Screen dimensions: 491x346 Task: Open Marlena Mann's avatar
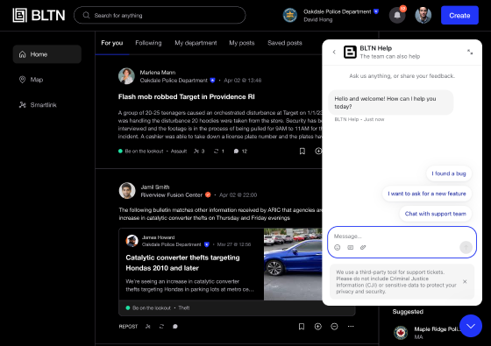coord(126,76)
